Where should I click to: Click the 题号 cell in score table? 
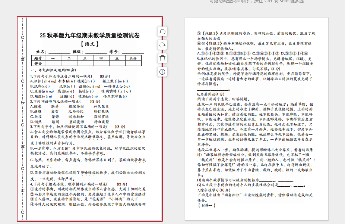tap(38, 58)
